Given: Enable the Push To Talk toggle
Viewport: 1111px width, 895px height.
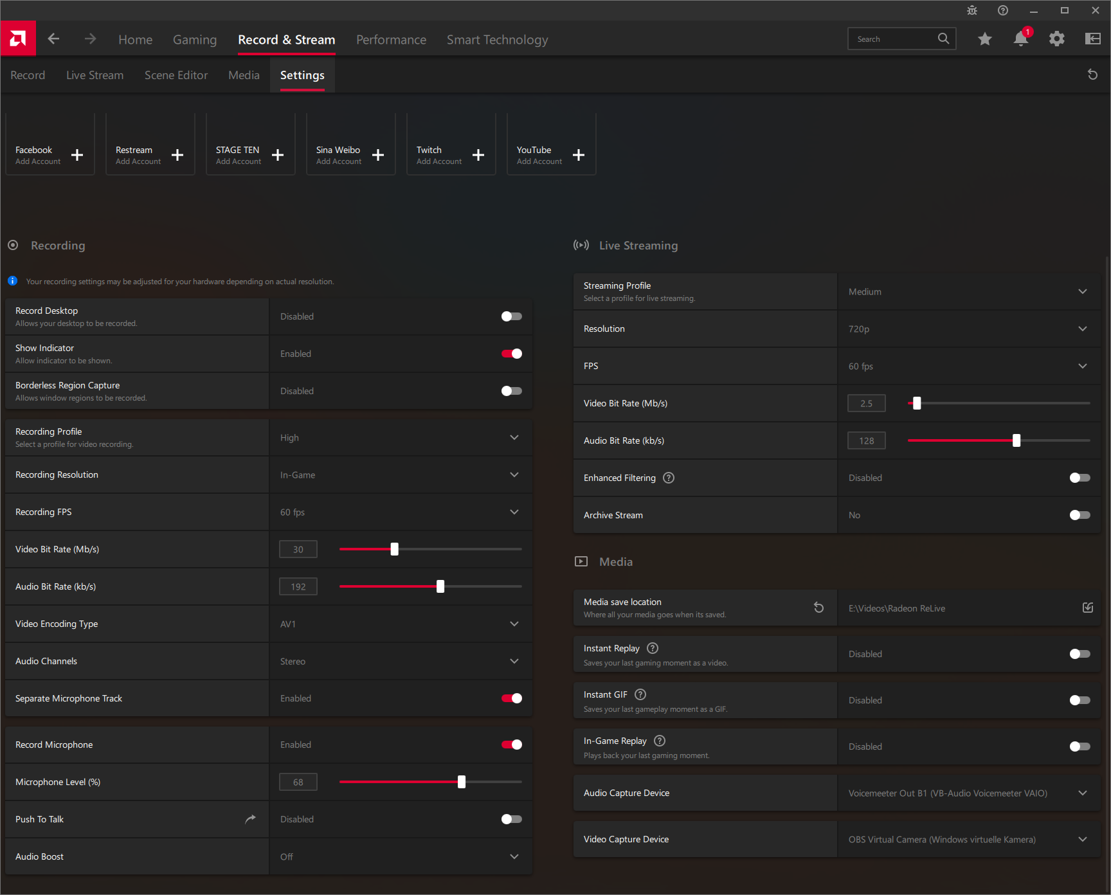Looking at the screenshot, I should pos(512,819).
